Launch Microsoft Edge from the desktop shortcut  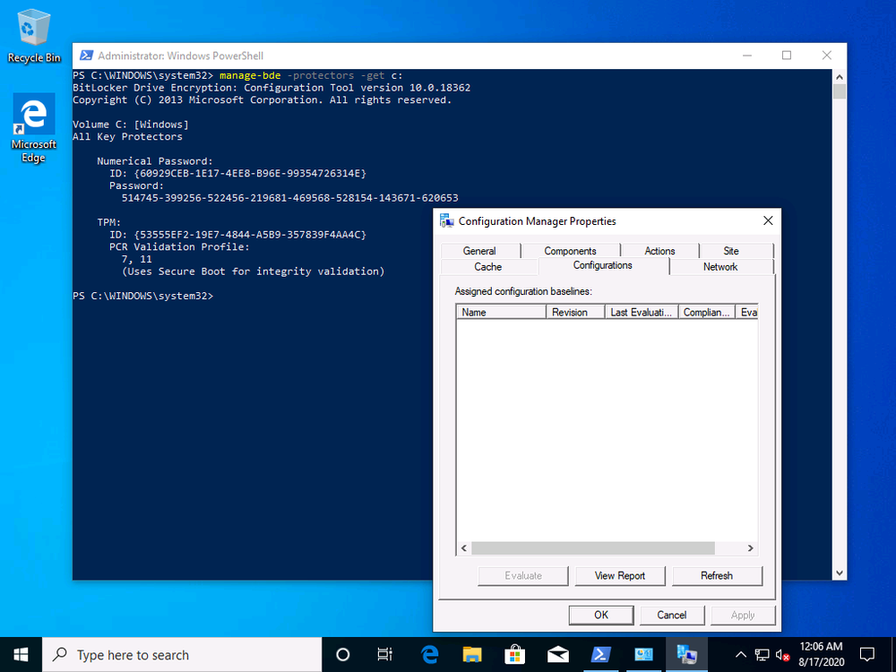[x=34, y=128]
